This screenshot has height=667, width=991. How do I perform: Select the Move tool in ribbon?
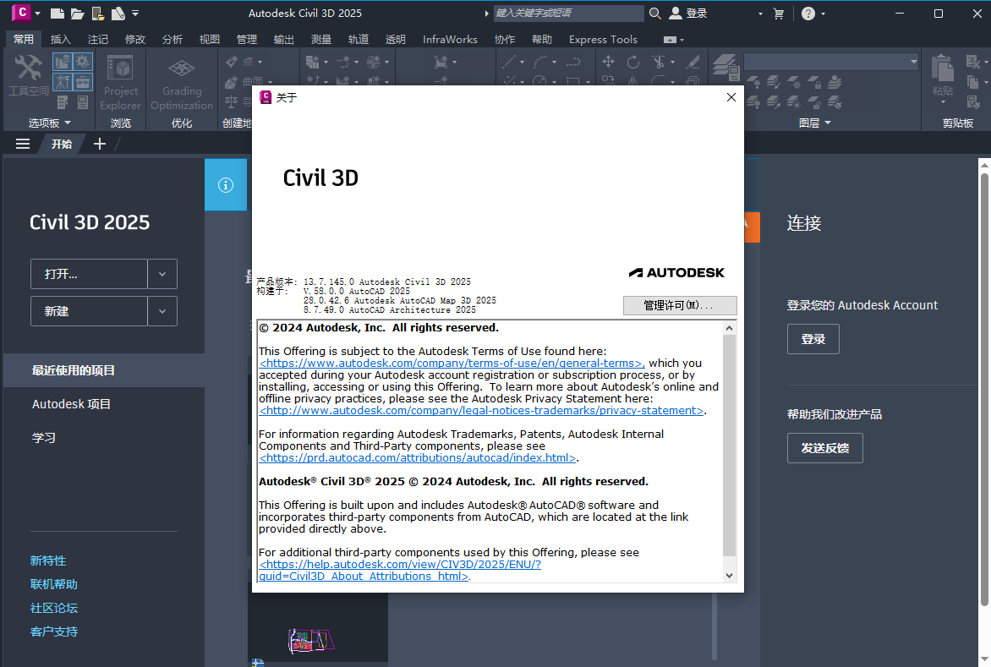(x=608, y=62)
